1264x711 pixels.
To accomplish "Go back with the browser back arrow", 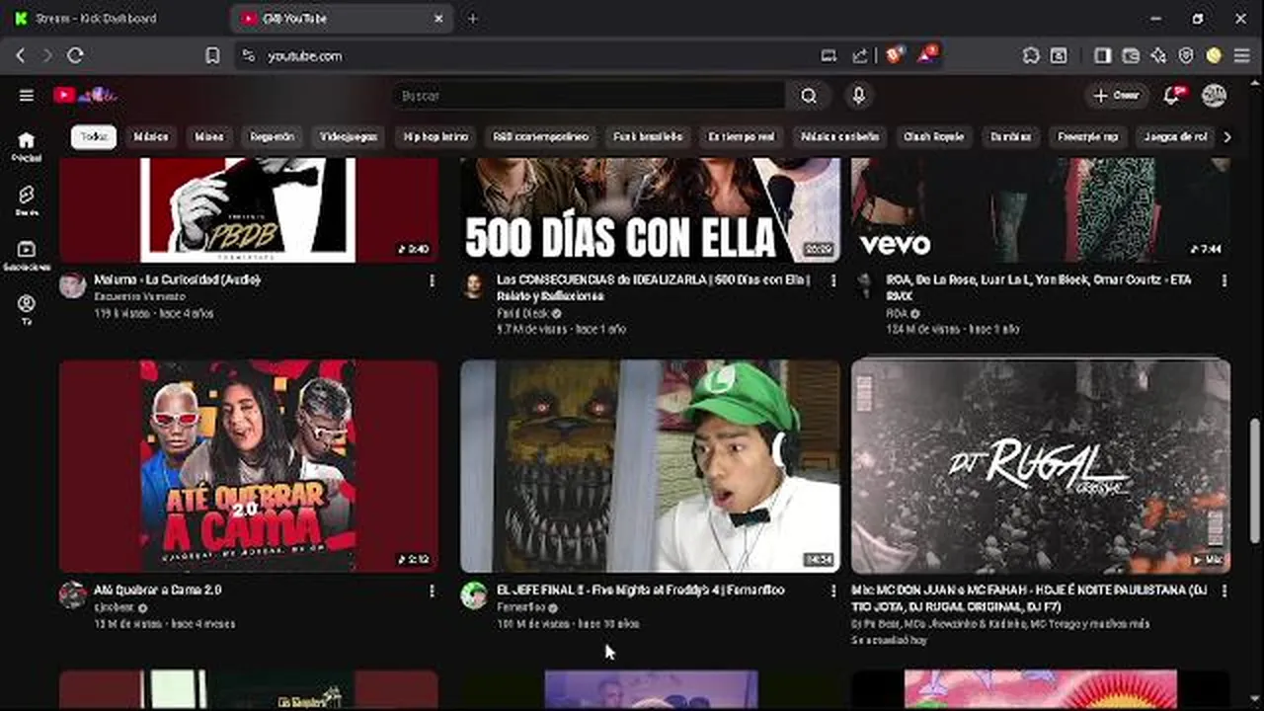I will (20, 56).
